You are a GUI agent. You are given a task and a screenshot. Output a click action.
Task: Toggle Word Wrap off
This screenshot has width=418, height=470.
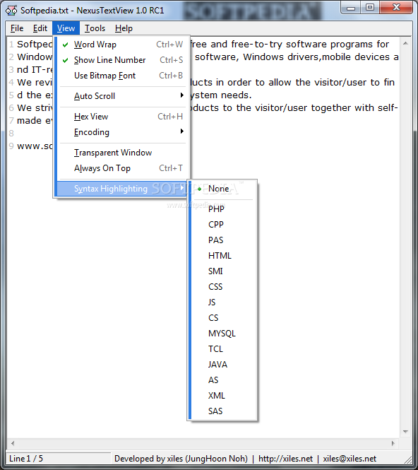tap(123, 45)
